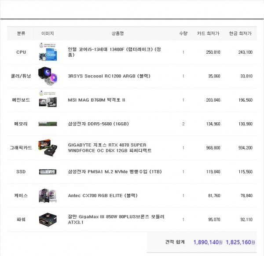Open the 3RSYS Socoool RC1200 ARGB link
This screenshot has width=264, height=256.
coord(109,76)
